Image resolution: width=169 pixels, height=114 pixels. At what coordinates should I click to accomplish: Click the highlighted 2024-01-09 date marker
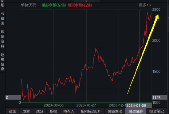(x=139, y=105)
